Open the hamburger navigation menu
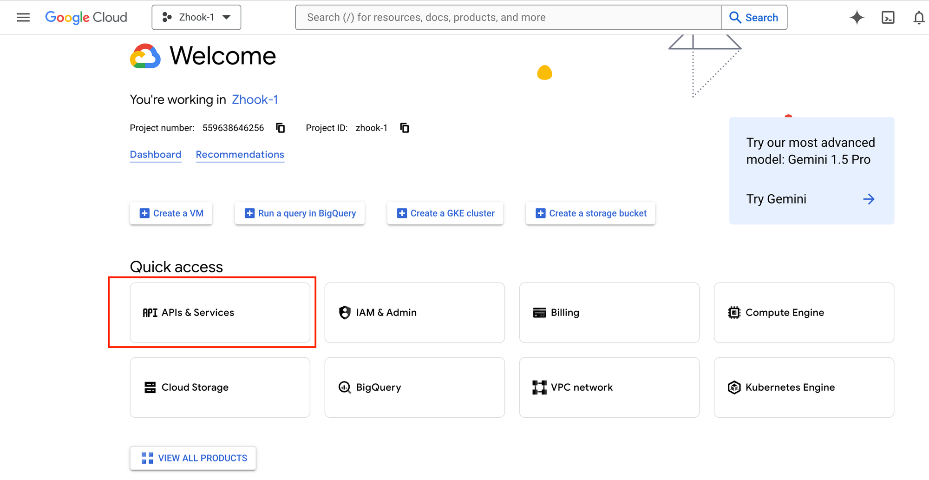Image resolution: width=929 pixels, height=480 pixels. coord(23,18)
